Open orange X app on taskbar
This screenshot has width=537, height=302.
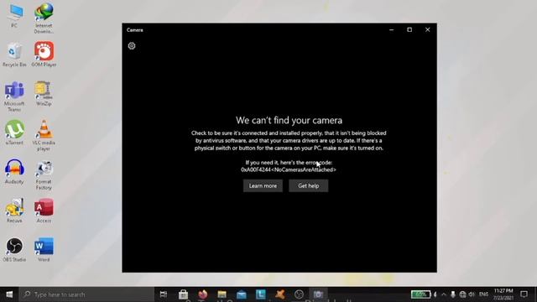[280, 294]
